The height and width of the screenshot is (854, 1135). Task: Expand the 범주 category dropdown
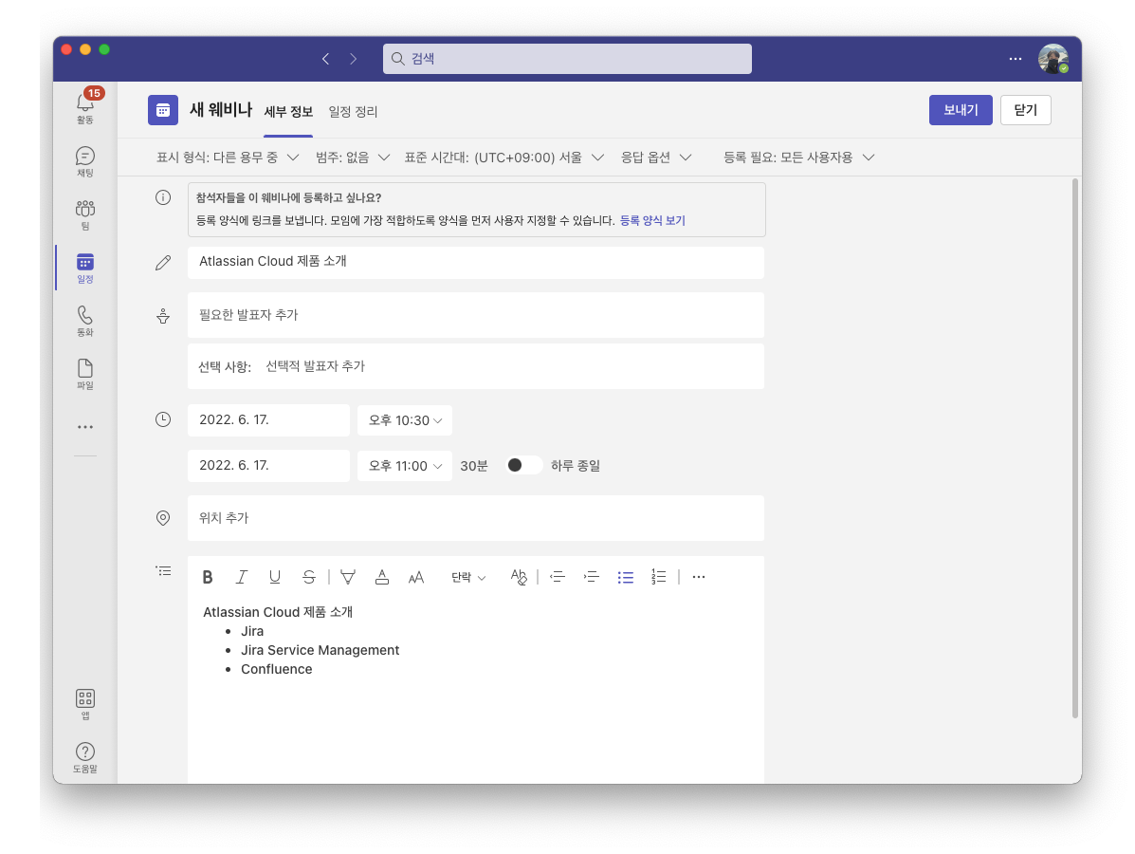(x=353, y=158)
